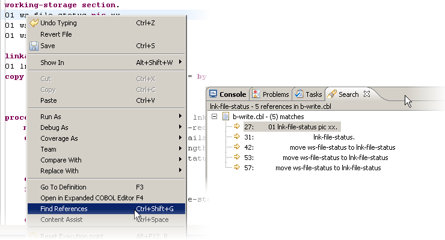Click the arrow icon for line 27 match
Screen dimensions: 445x240
237,126
